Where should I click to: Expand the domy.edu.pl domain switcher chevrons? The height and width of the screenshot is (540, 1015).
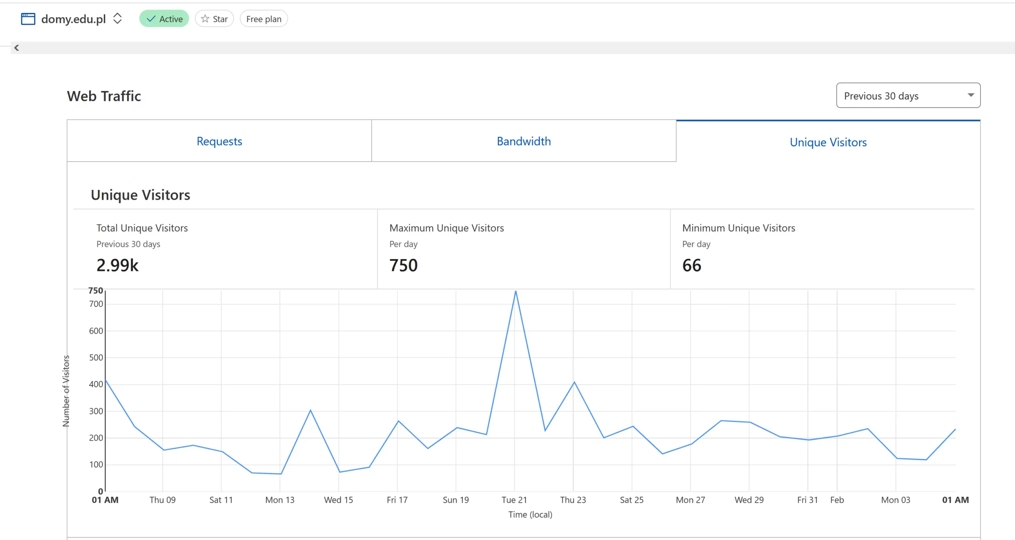coord(117,19)
